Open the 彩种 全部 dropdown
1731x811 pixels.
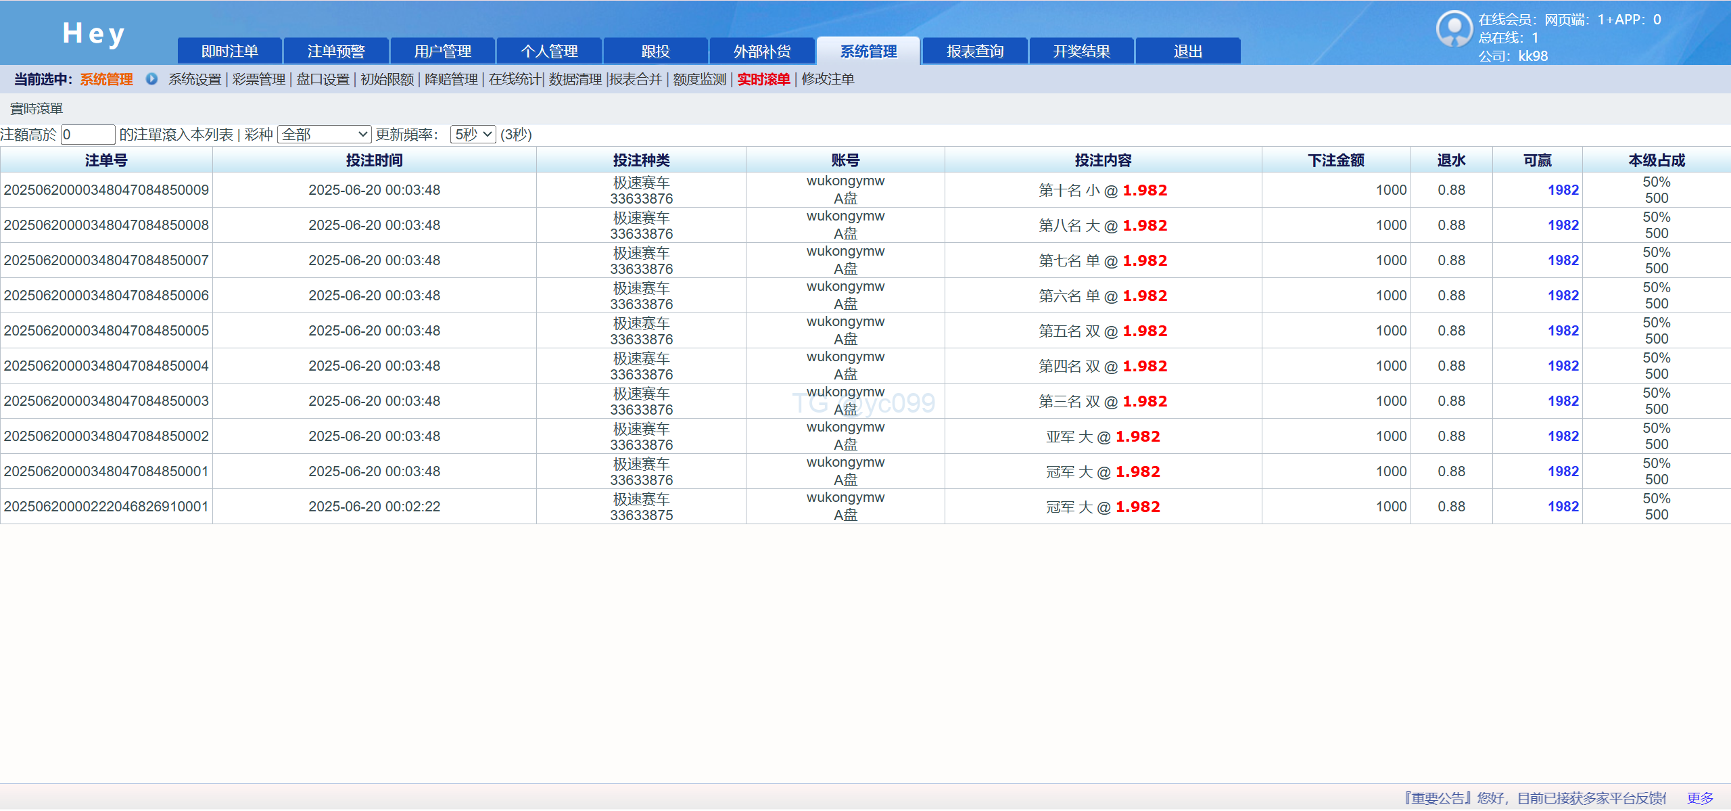click(x=325, y=135)
